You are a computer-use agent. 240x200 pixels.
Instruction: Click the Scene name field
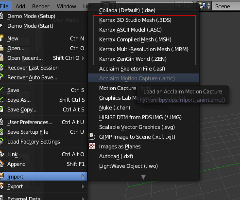226,6
